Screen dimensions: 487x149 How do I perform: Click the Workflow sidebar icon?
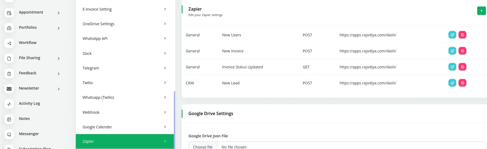click(x=9, y=43)
